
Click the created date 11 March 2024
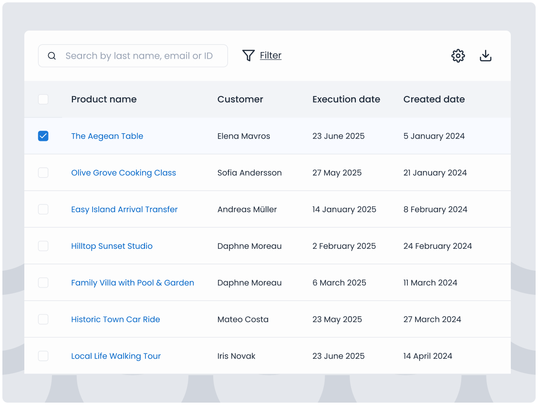point(430,283)
